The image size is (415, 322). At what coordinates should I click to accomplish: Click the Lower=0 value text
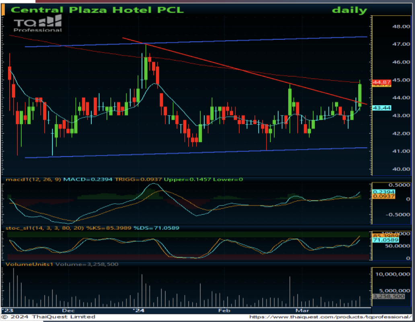click(x=228, y=179)
